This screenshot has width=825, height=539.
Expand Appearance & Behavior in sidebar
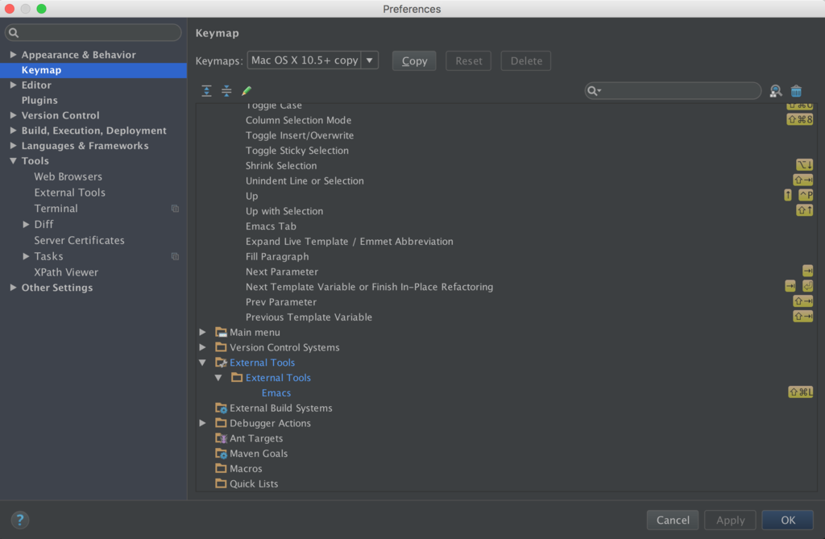coord(13,55)
